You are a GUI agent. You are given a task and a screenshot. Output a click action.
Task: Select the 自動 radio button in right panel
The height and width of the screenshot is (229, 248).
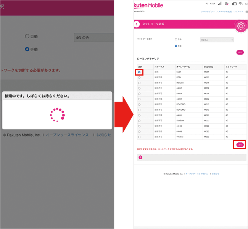pyautogui.click(x=176, y=39)
